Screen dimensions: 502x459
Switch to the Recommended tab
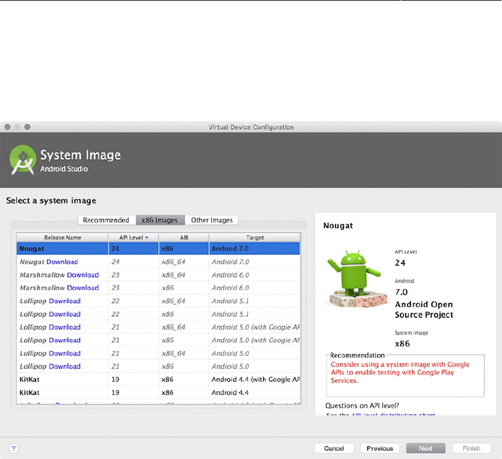(106, 220)
